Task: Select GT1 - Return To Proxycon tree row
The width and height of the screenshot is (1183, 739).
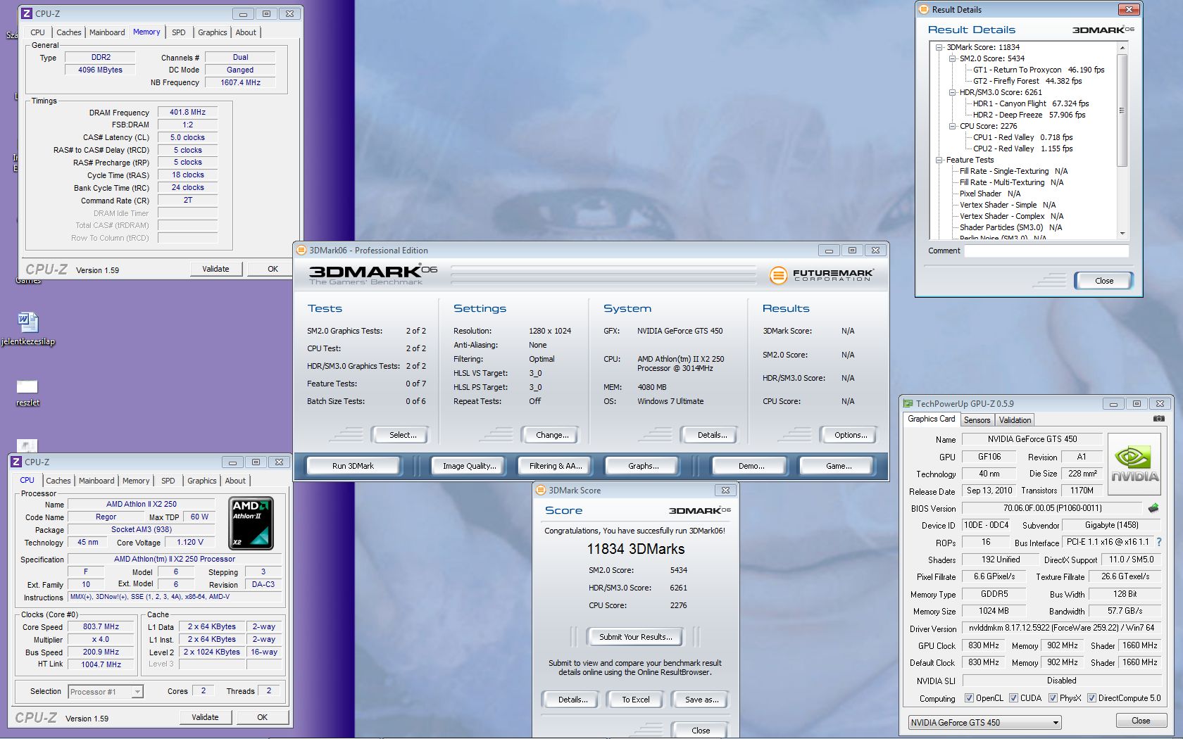Action: (x=1039, y=70)
